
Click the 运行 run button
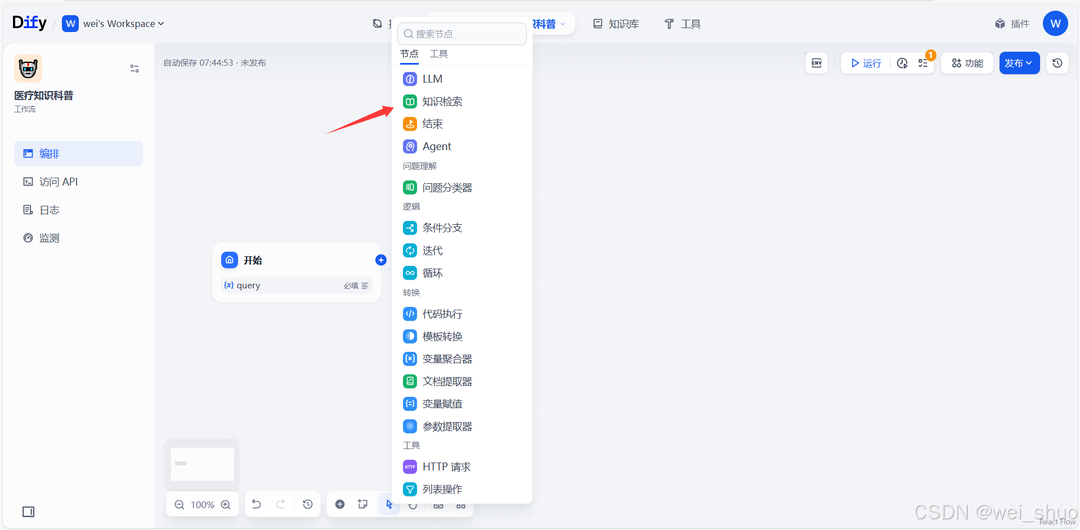[x=865, y=63]
